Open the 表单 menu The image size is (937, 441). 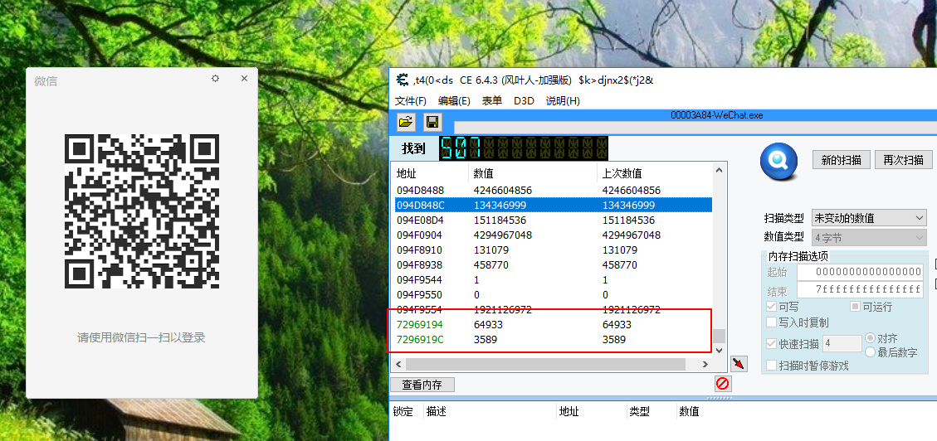[x=492, y=101]
